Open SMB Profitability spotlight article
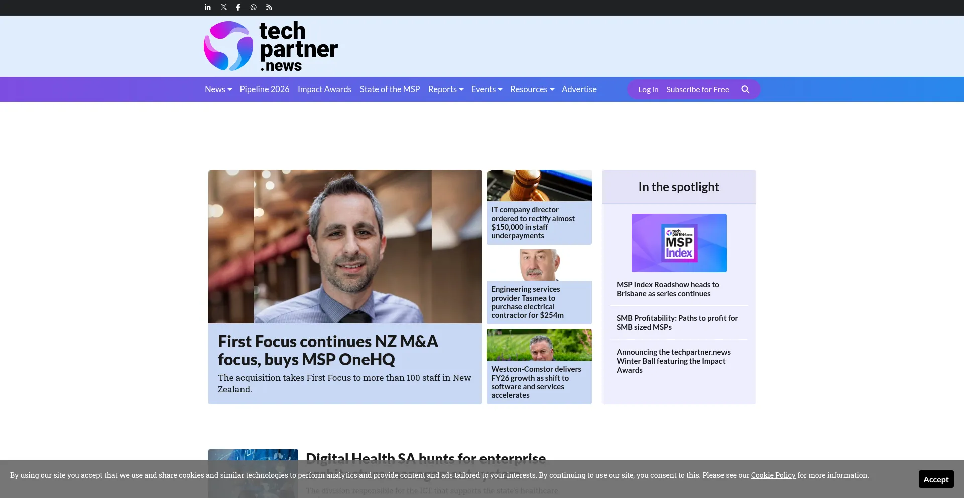964x498 pixels. coord(677,323)
